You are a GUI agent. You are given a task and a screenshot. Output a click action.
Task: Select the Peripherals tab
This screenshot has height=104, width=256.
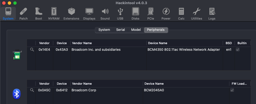[x=156, y=30]
